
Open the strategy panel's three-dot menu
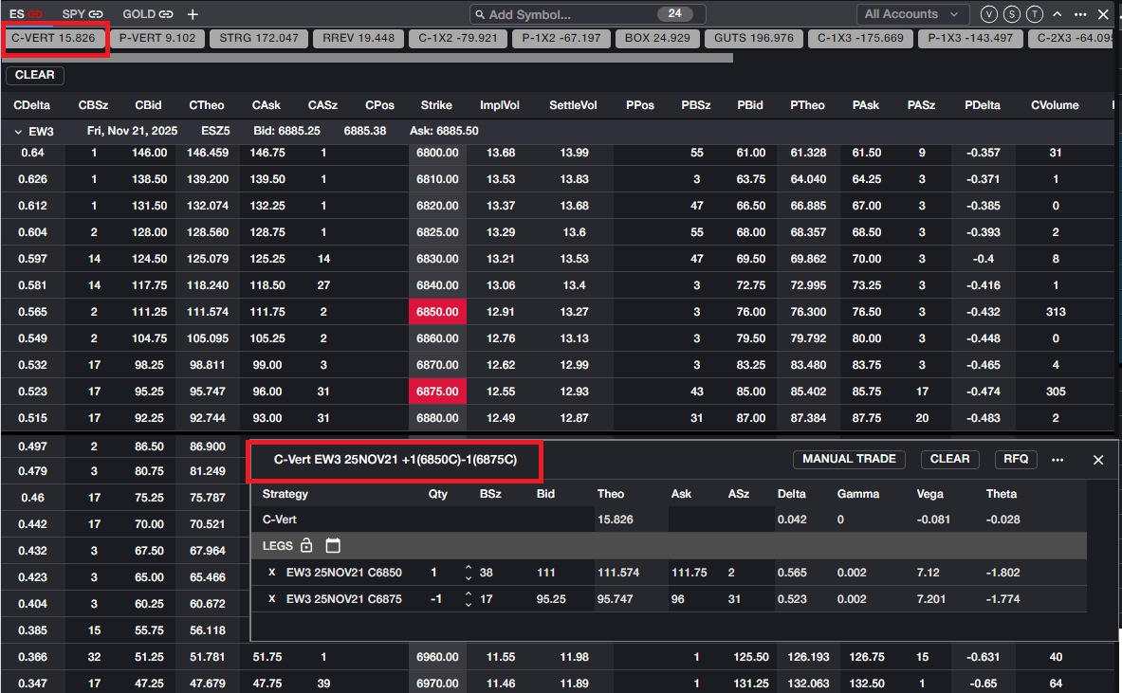point(1058,460)
